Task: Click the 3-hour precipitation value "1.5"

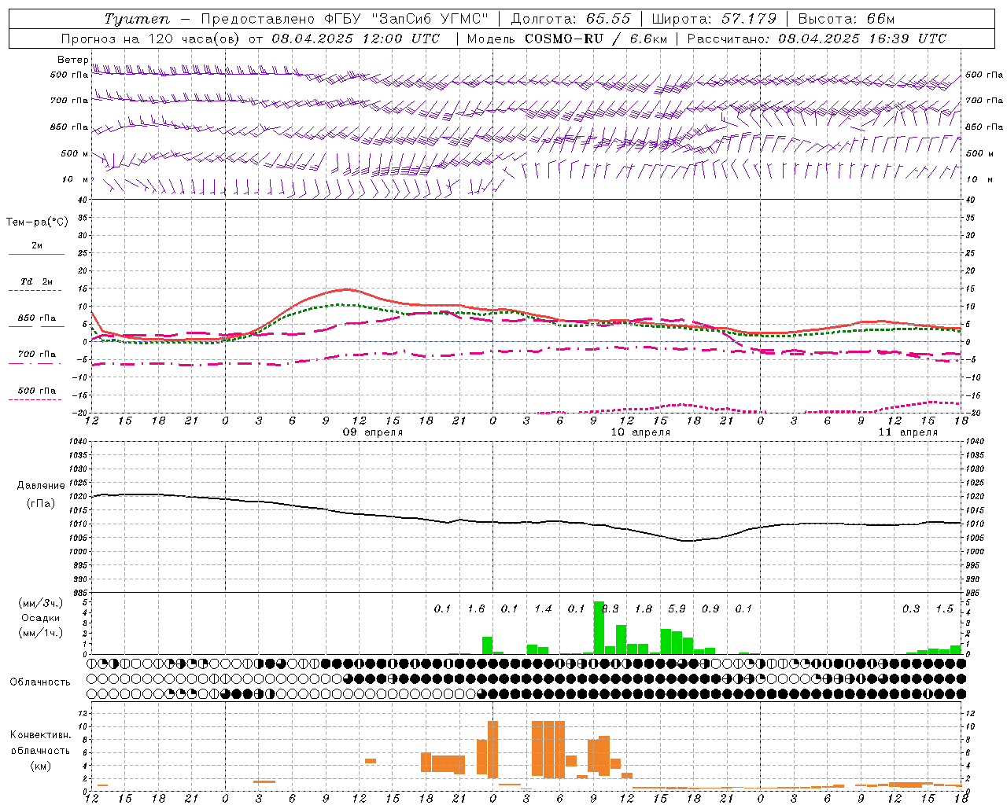Action: pos(945,609)
